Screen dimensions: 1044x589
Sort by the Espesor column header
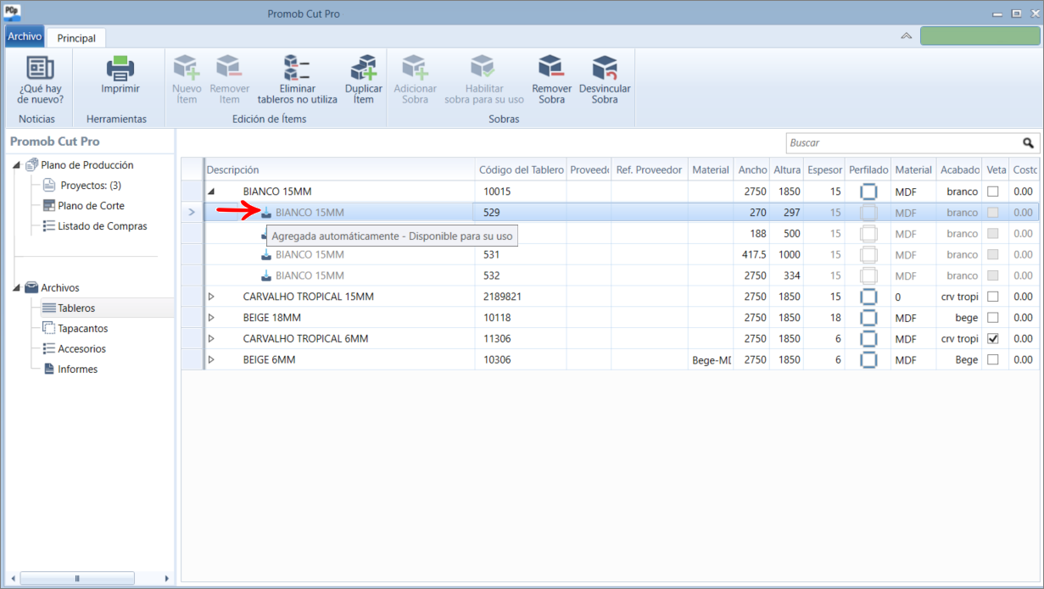825,169
